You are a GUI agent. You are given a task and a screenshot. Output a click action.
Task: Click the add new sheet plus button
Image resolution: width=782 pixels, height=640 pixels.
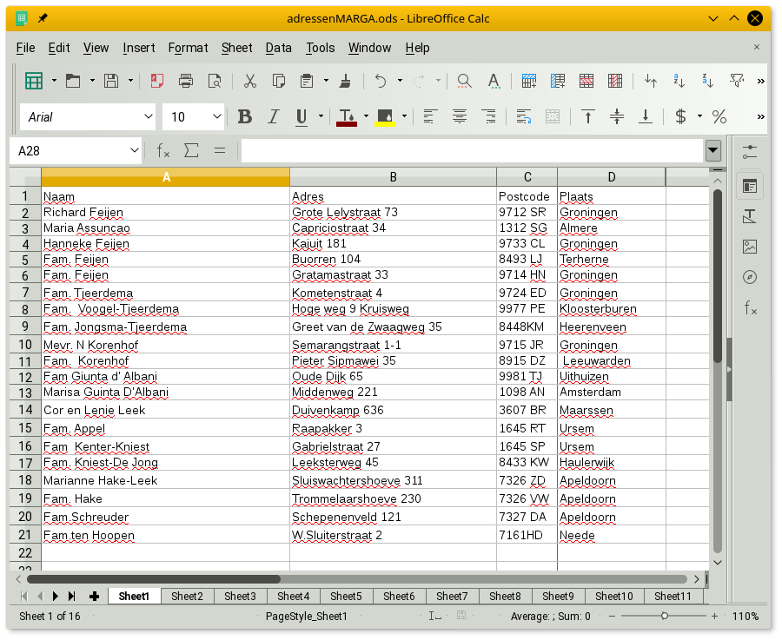tap(94, 596)
